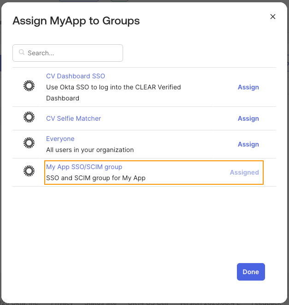Focus the Search groups input field

[x=68, y=53]
